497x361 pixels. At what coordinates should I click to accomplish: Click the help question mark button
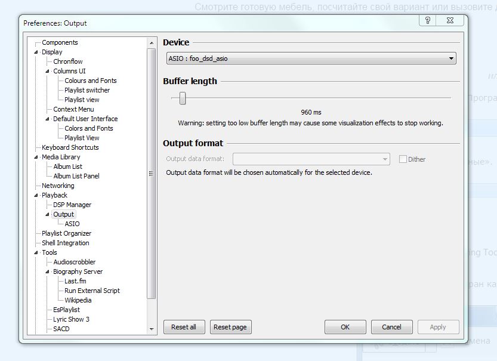point(428,21)
